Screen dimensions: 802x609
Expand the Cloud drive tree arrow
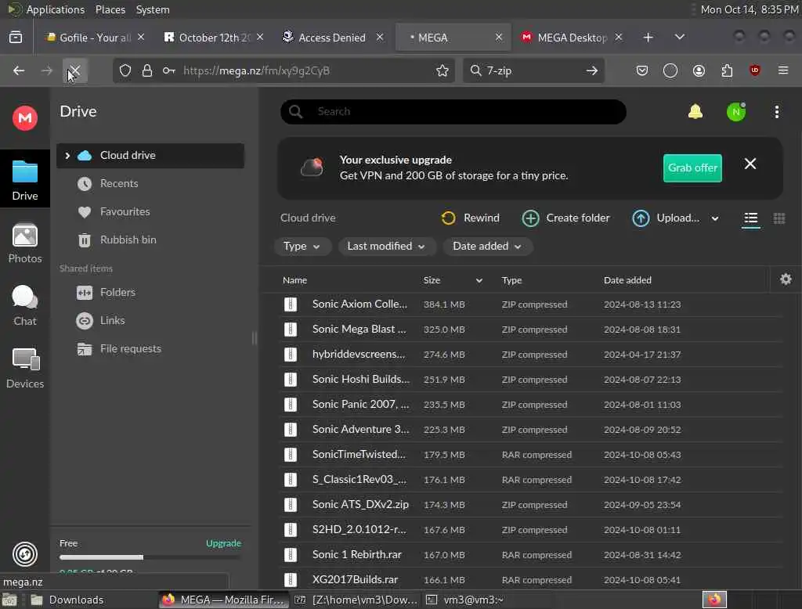coord(67,156)
